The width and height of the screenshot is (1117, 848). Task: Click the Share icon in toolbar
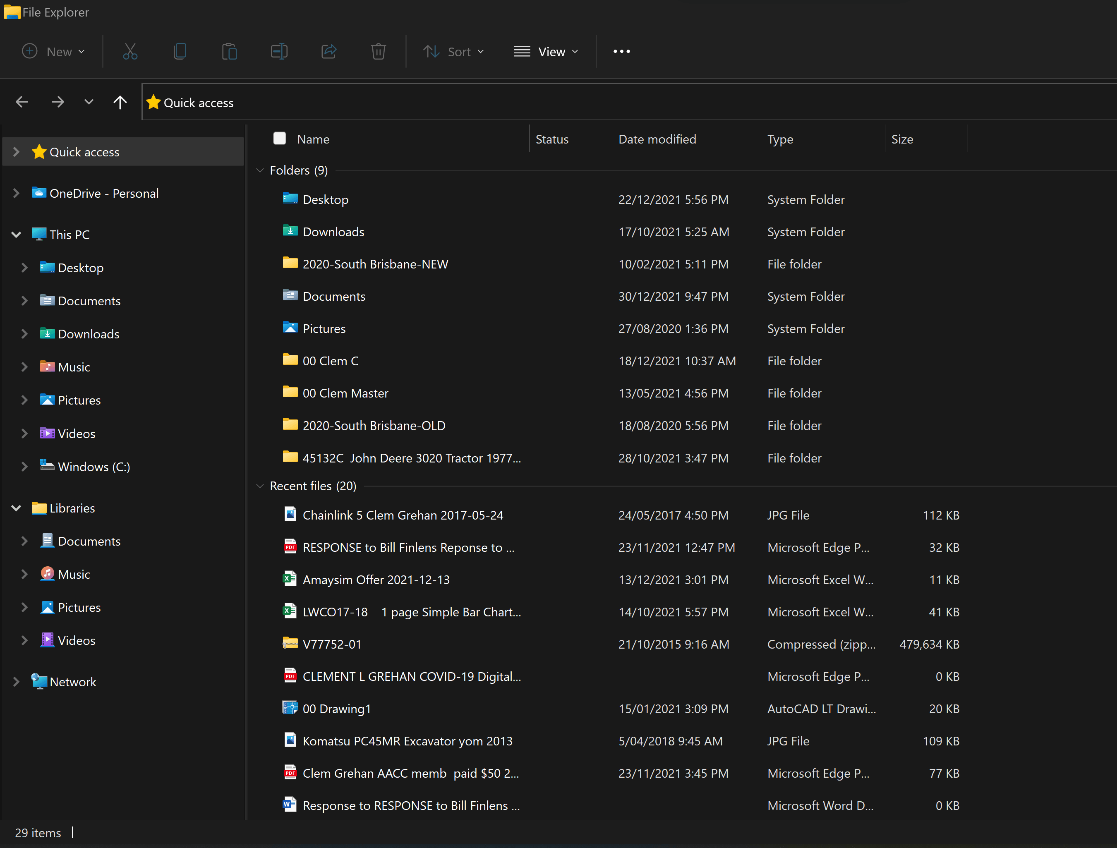tap(329, 52)
